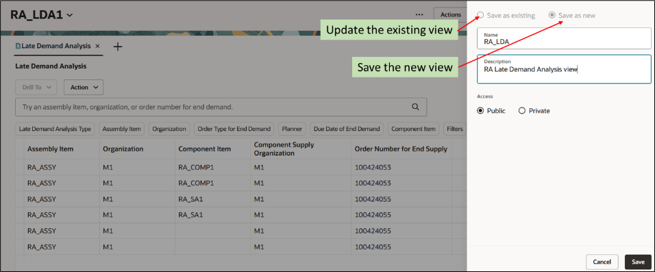Select the Save as existing radio option
The image size is (655, 272).
tap(480, 15)
